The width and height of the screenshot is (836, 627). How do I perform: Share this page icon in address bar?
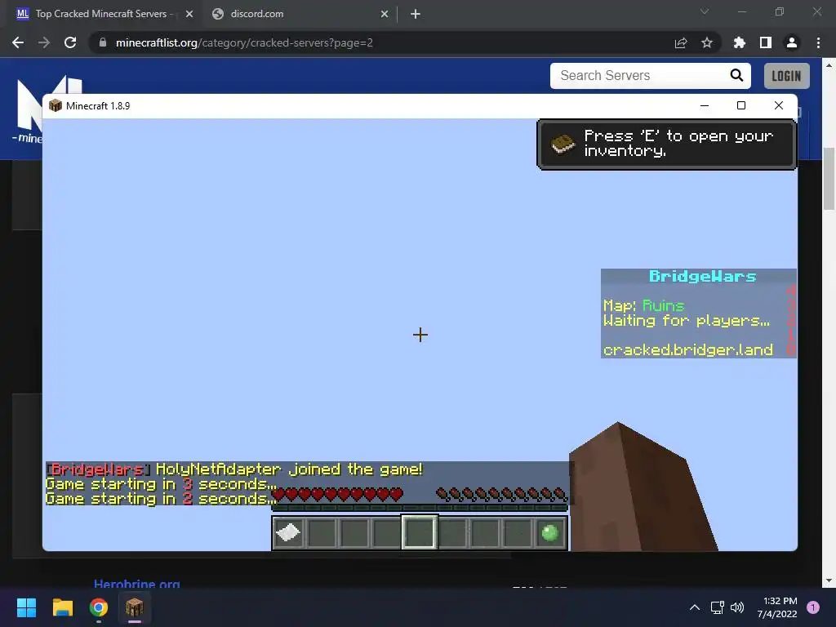click(x=681, y=42)
